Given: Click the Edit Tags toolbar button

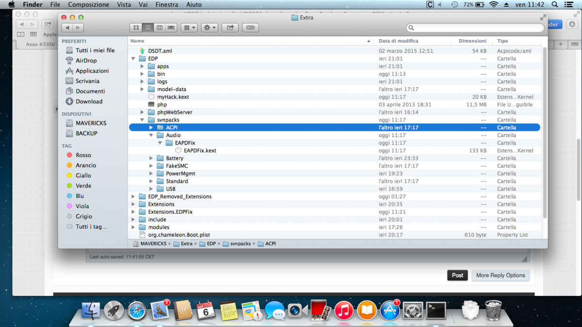Looking at the screenshot, I should [250, 28].
